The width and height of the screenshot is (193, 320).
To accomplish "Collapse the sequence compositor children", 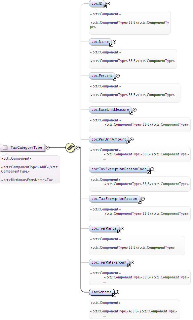I will (78, 147).
